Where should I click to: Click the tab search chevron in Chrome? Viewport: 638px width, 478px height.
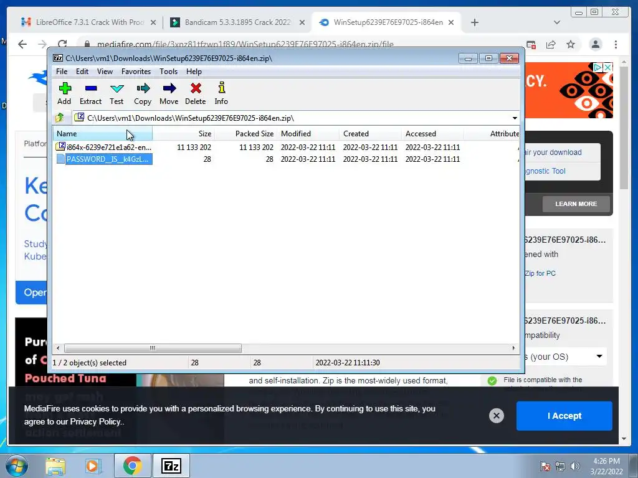pyautogui.click(x=557, y=22)
